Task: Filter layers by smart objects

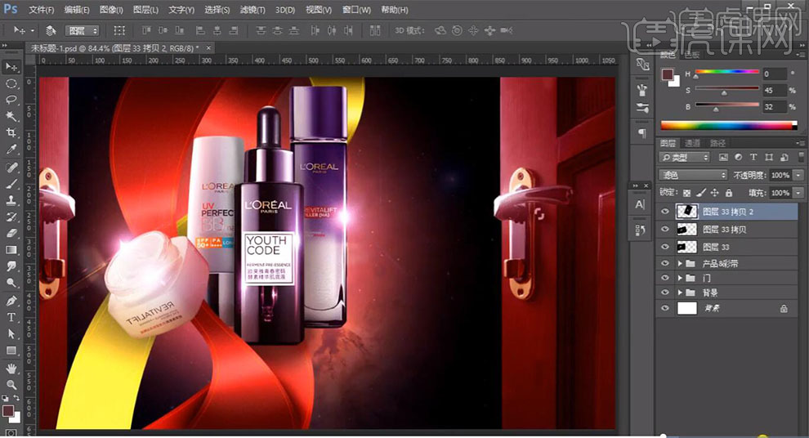Action: (784, 158)
